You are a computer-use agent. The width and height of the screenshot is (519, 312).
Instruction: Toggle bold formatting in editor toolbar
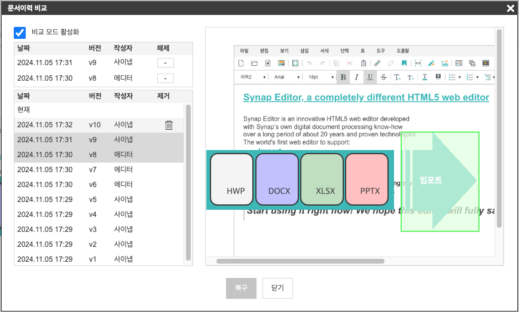[x=343, y=77]
